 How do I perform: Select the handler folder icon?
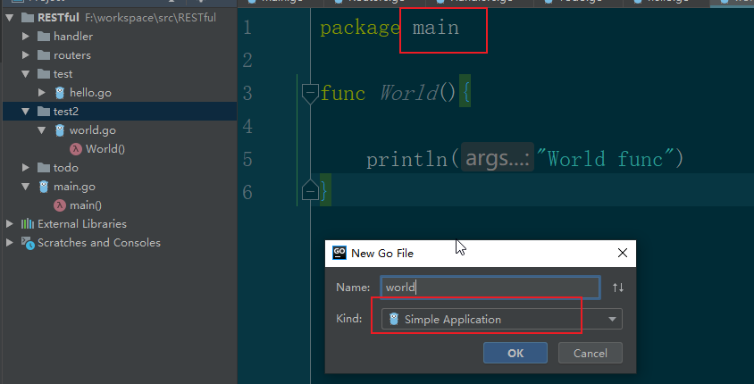coord(44,37)
